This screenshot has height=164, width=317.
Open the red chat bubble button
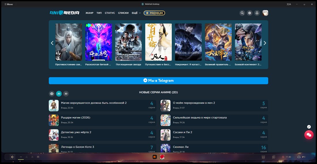pyautogui.click(x=309, y=135)
